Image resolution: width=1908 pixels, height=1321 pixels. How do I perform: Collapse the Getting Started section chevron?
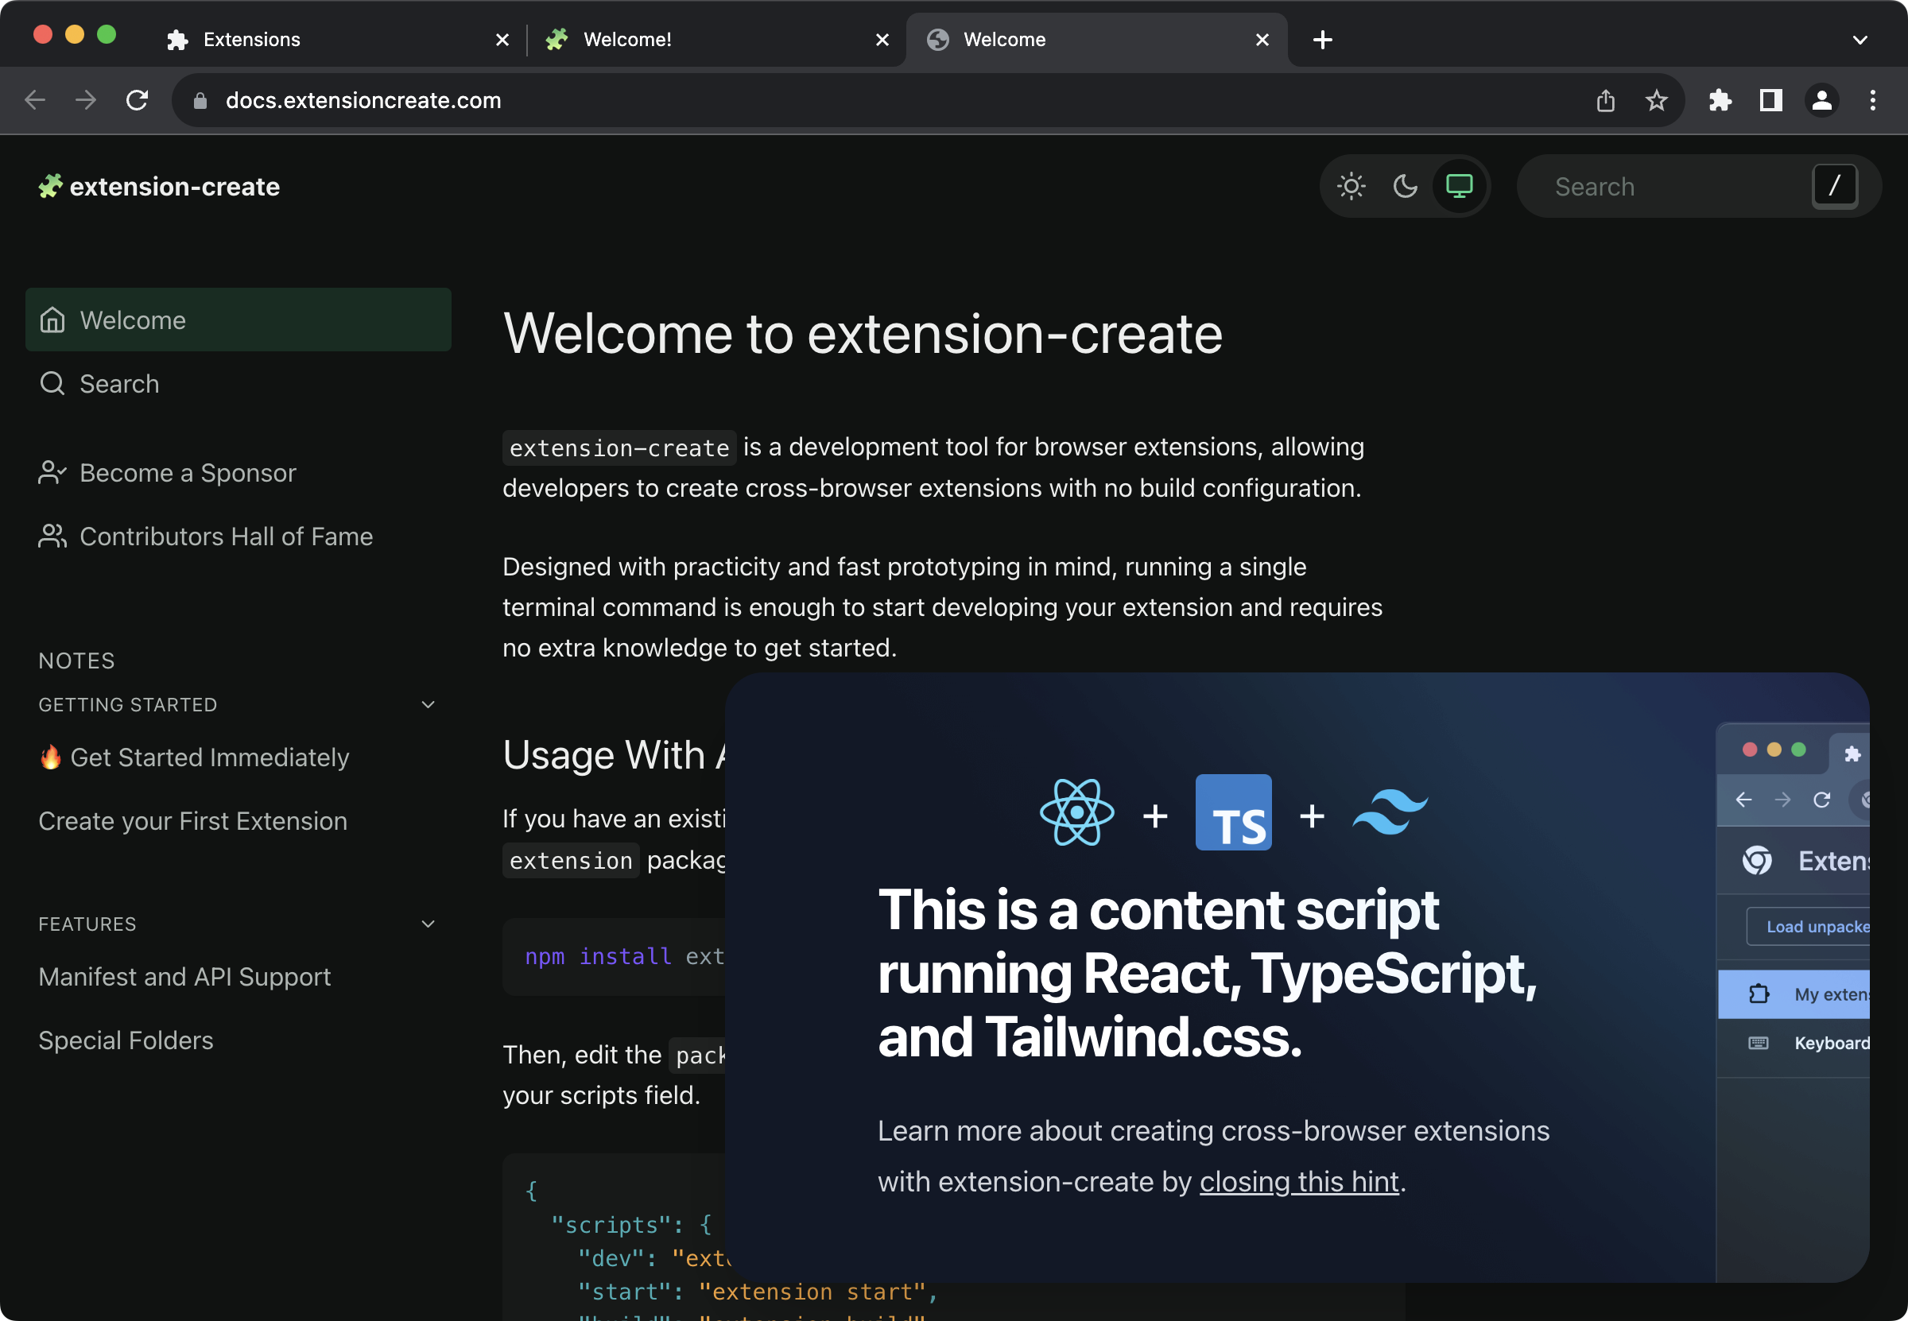pos(428,704)
